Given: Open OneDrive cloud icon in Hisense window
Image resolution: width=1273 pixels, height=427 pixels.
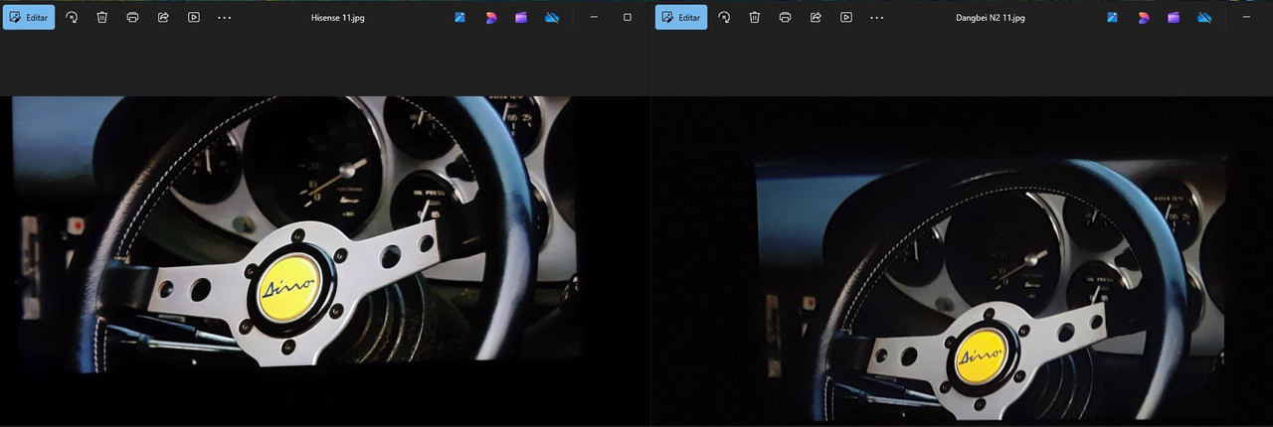Looking at the screenshot, I should pyautogui.click(x=552, y=18).
